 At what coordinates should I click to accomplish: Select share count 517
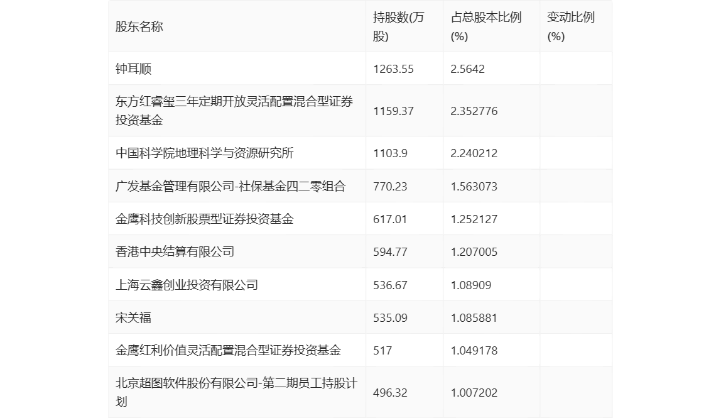pos(382,350)
